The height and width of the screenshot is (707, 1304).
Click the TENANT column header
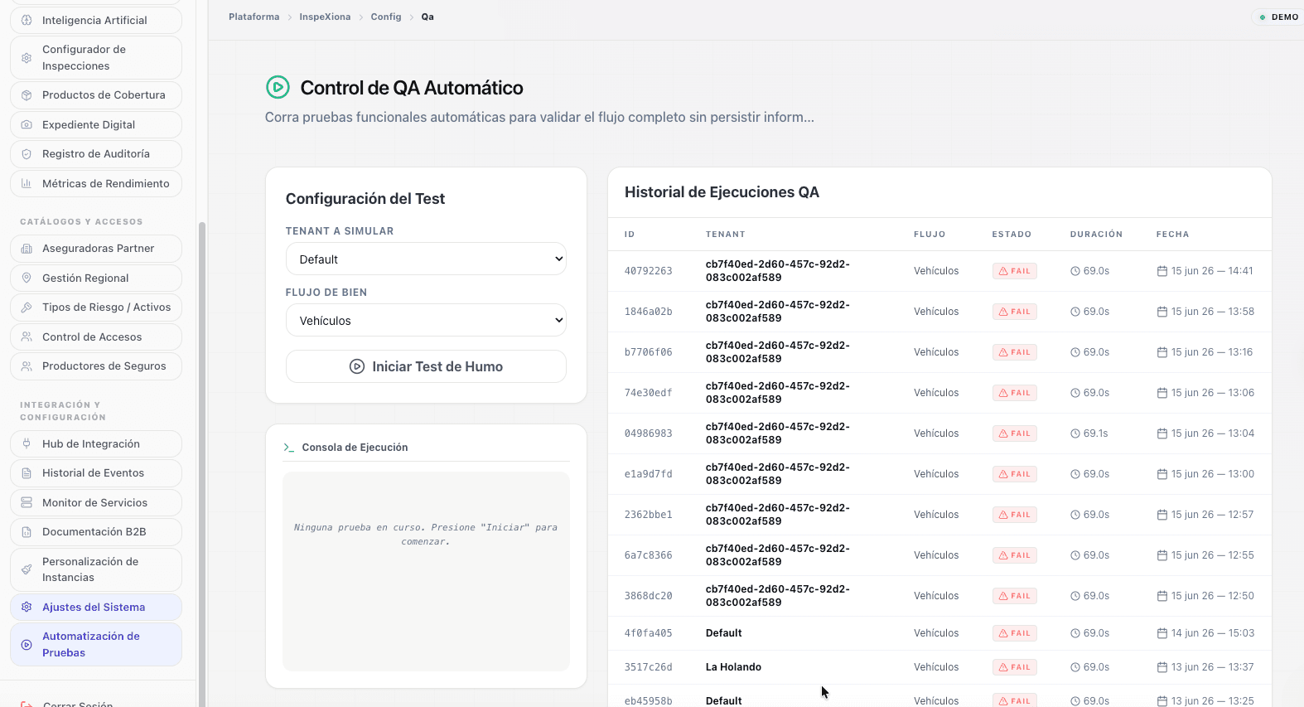pos(726,235)
